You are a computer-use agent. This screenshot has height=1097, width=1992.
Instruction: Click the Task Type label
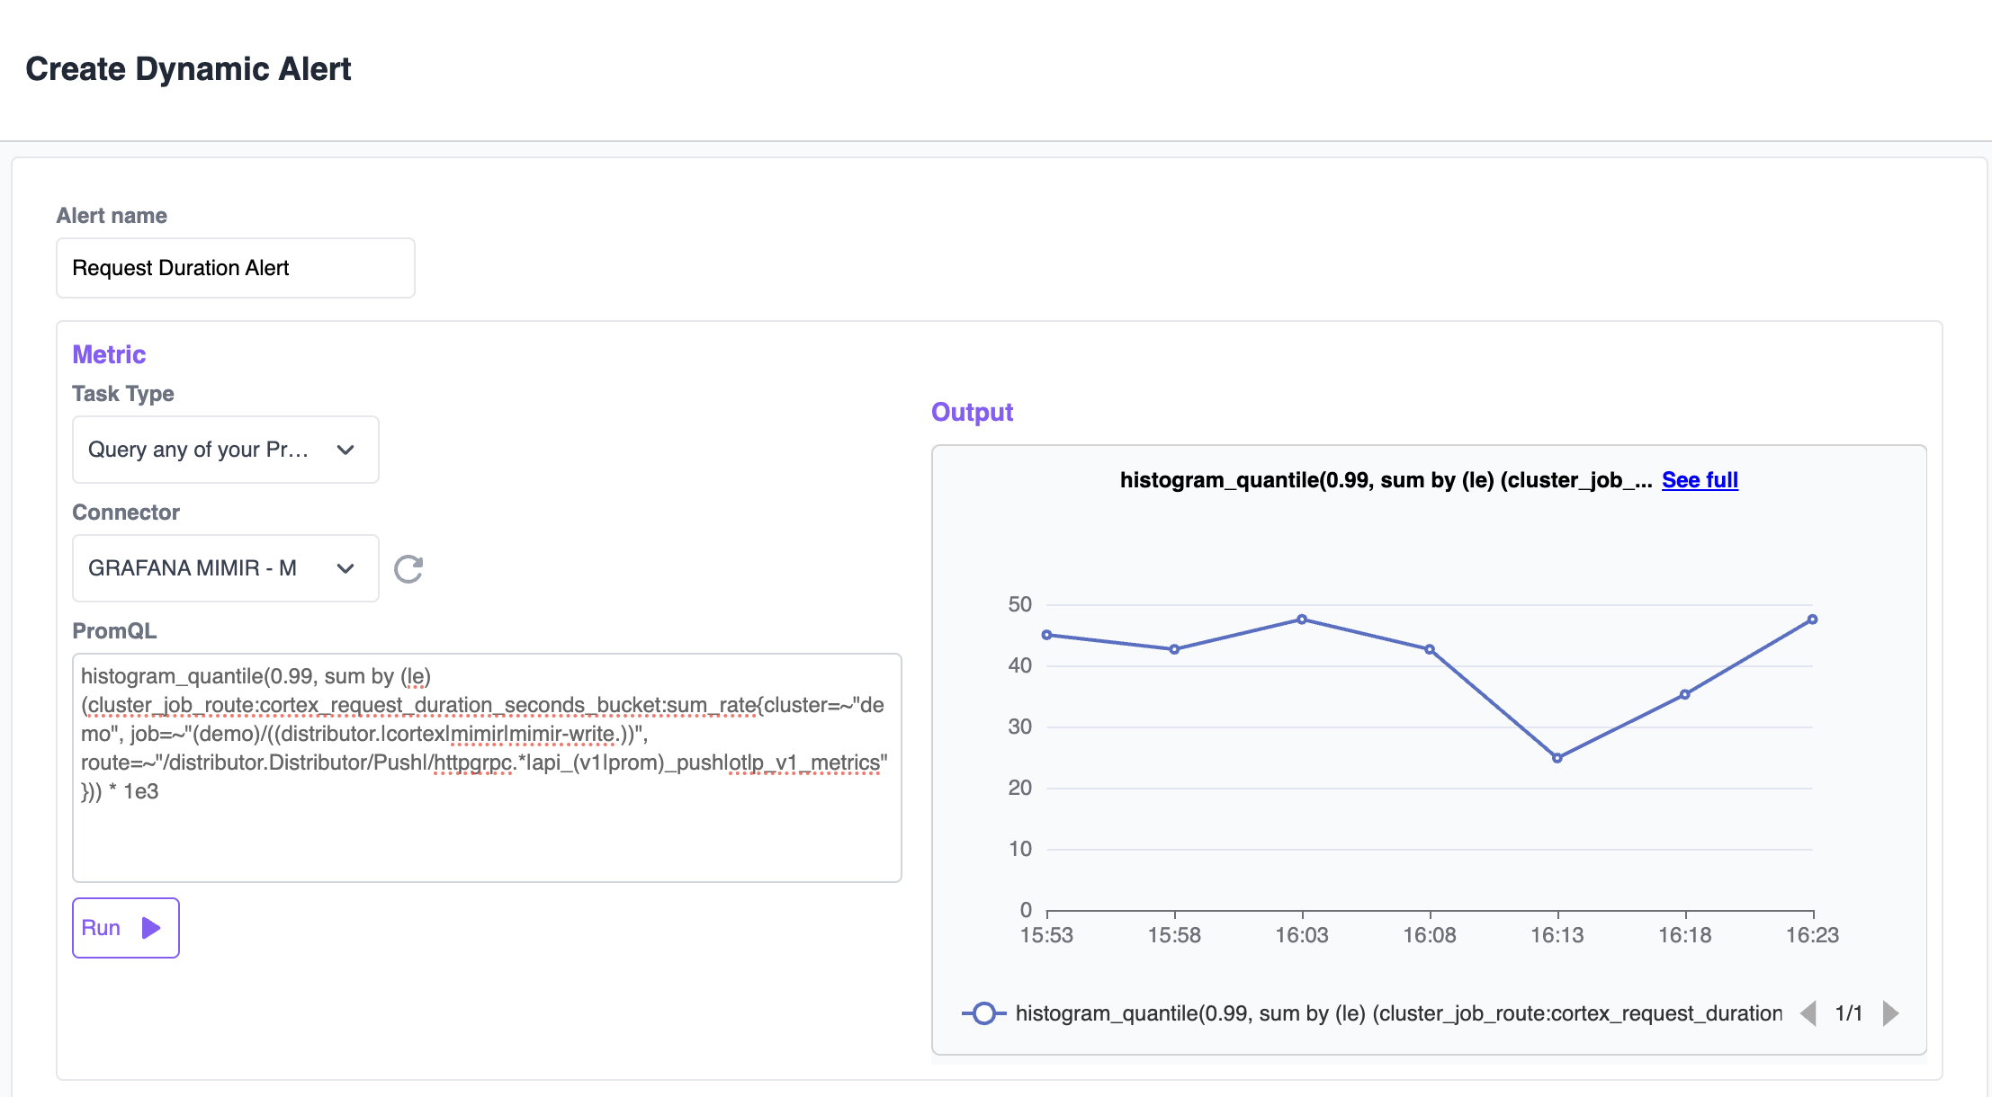tap(123, 394)
